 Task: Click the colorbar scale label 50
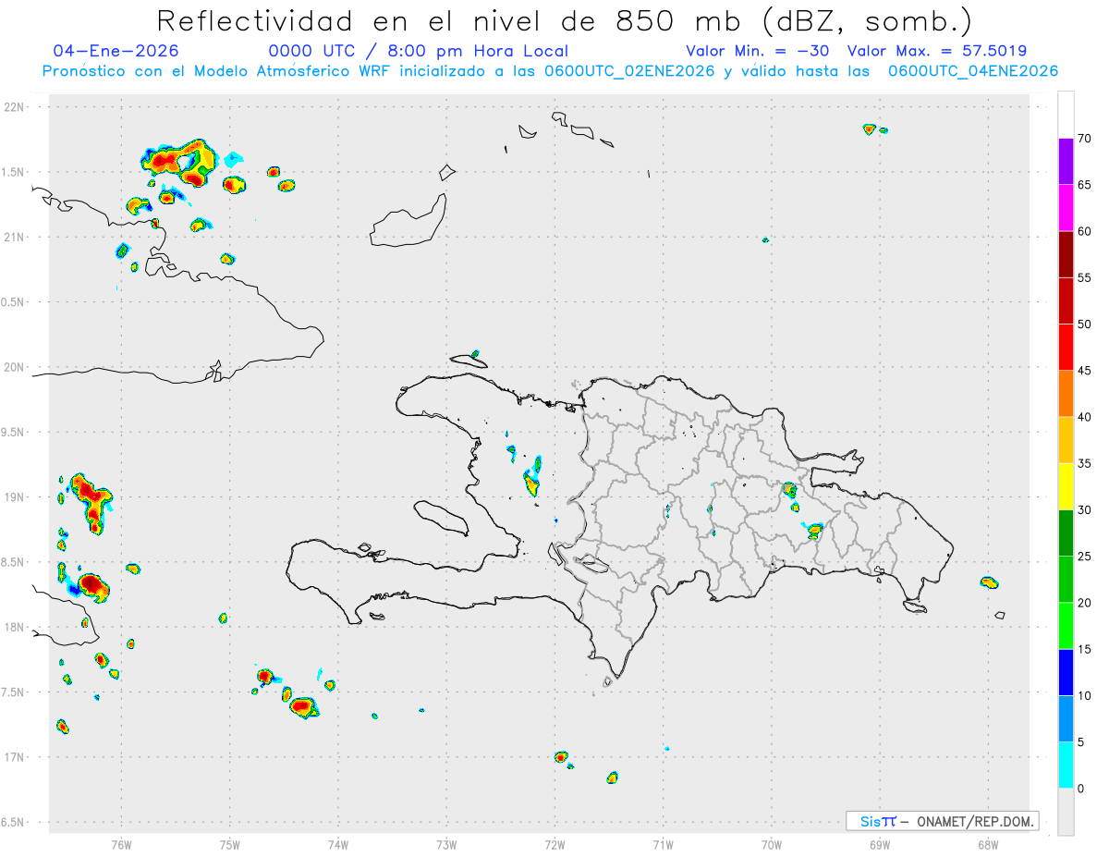pos(1084,324)
